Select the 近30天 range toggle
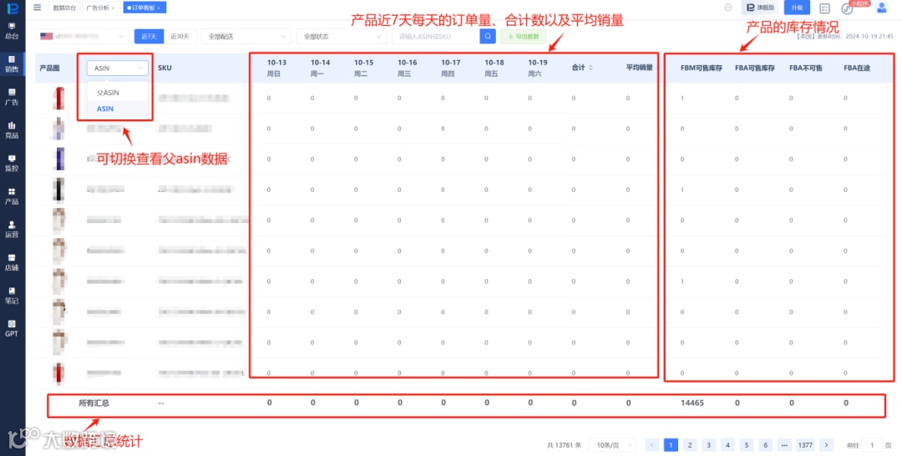Image resolution: width=902 pixels, height=456 pixels. click(x=180, y=36)
